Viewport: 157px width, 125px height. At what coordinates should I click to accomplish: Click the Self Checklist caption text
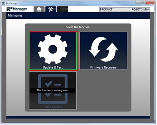(x=53, y=107)
